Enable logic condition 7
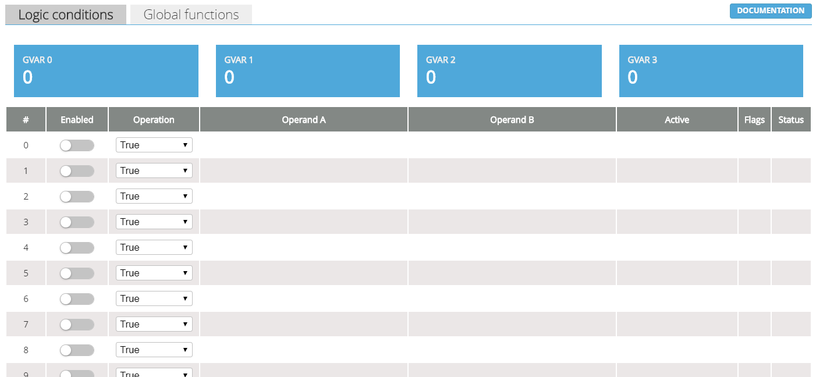 pos(77,325)
